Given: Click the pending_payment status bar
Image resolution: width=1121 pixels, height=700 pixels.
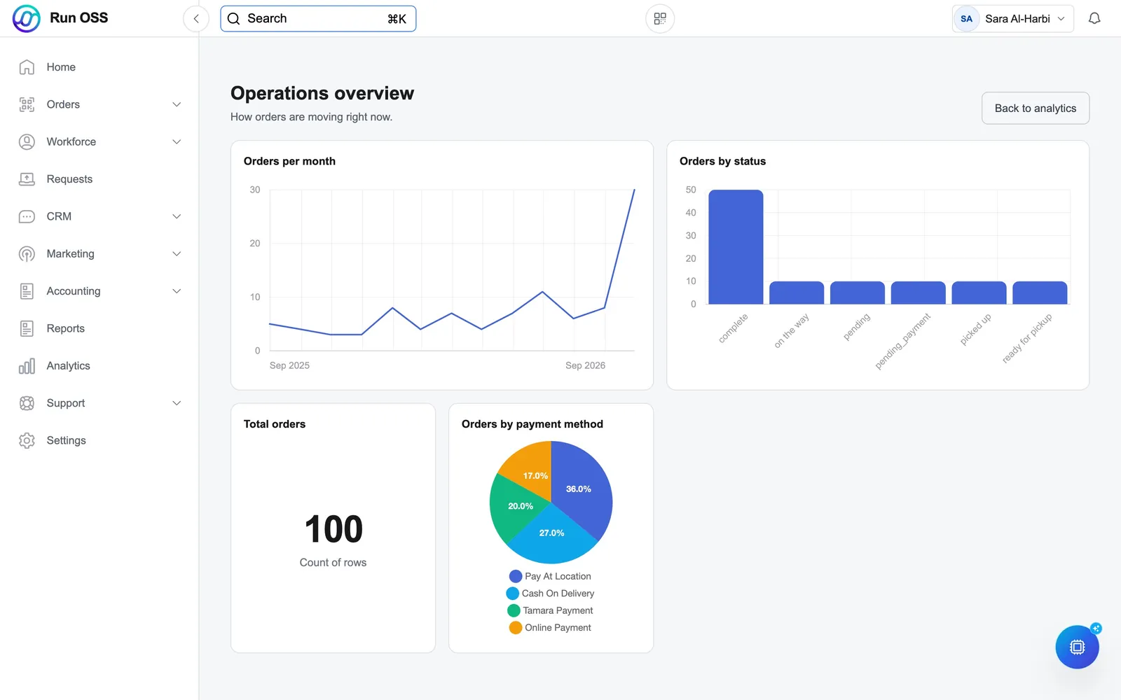Looking at the screenshot, I should tap(919, 293).
